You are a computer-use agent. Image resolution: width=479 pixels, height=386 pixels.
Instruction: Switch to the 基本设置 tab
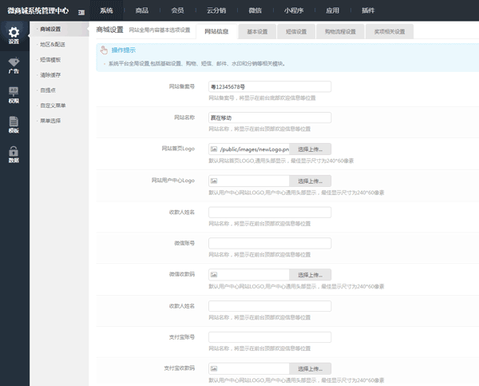point(257,32)
